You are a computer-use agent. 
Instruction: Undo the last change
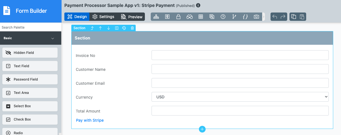(275, 17)
